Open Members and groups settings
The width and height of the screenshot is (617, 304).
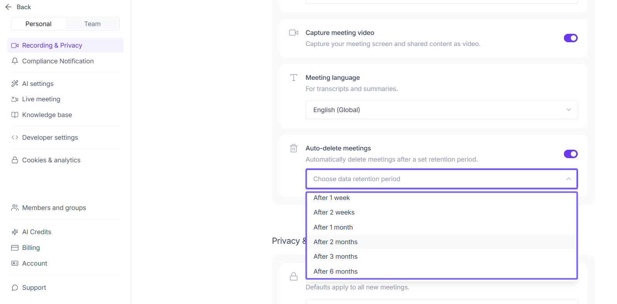(54, 208)
